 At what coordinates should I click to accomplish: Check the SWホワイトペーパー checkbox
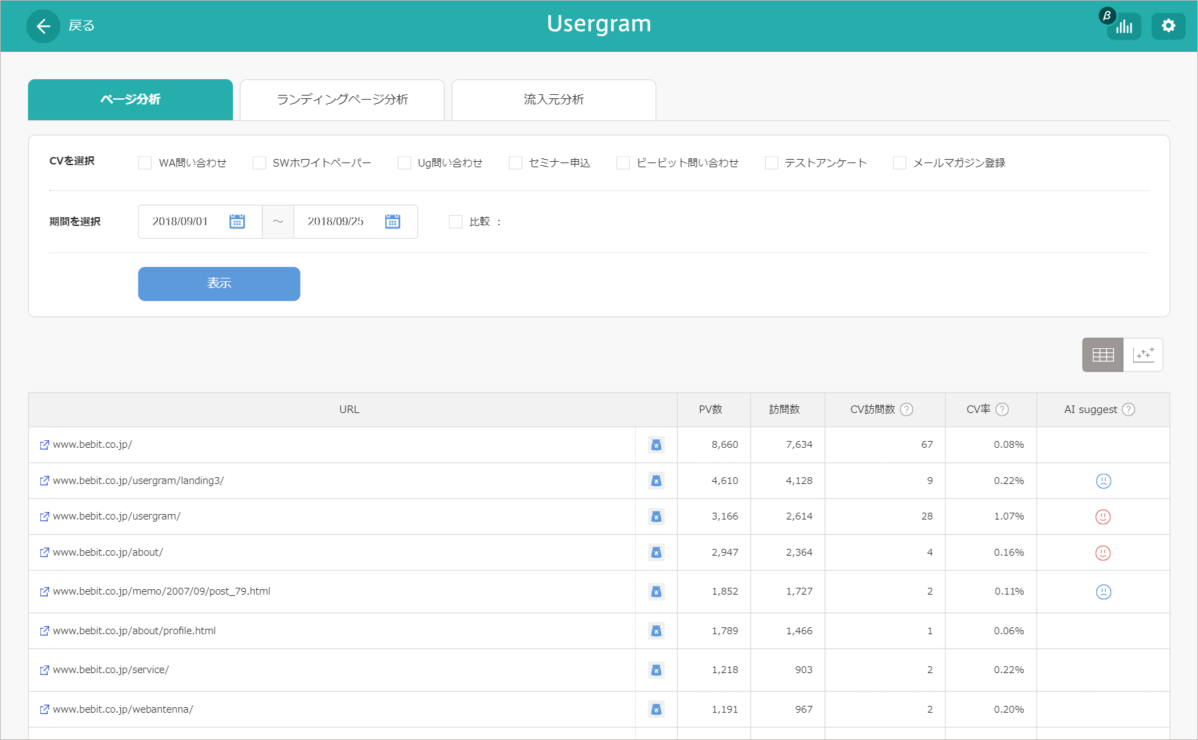pyautogui.click(x=259, y=162)
